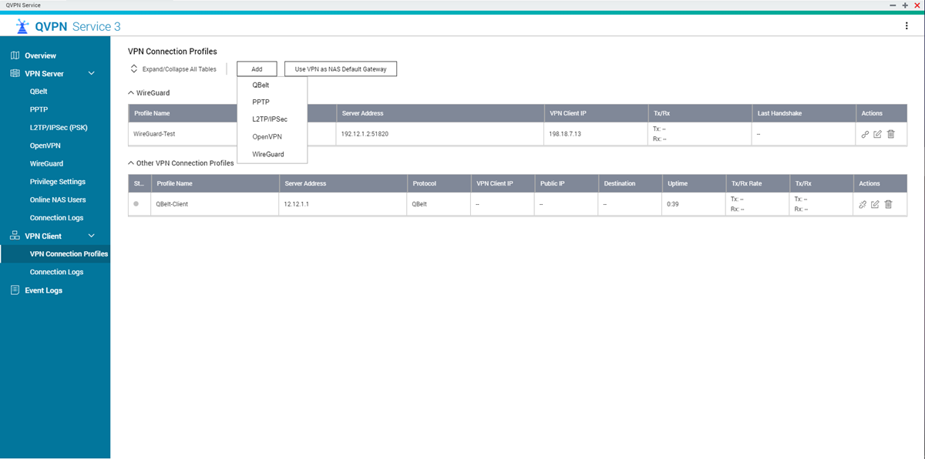Screen dimensions: 925x459
Task: Open Connection Logs under VPN Server
Action: (x=55, y=218)
